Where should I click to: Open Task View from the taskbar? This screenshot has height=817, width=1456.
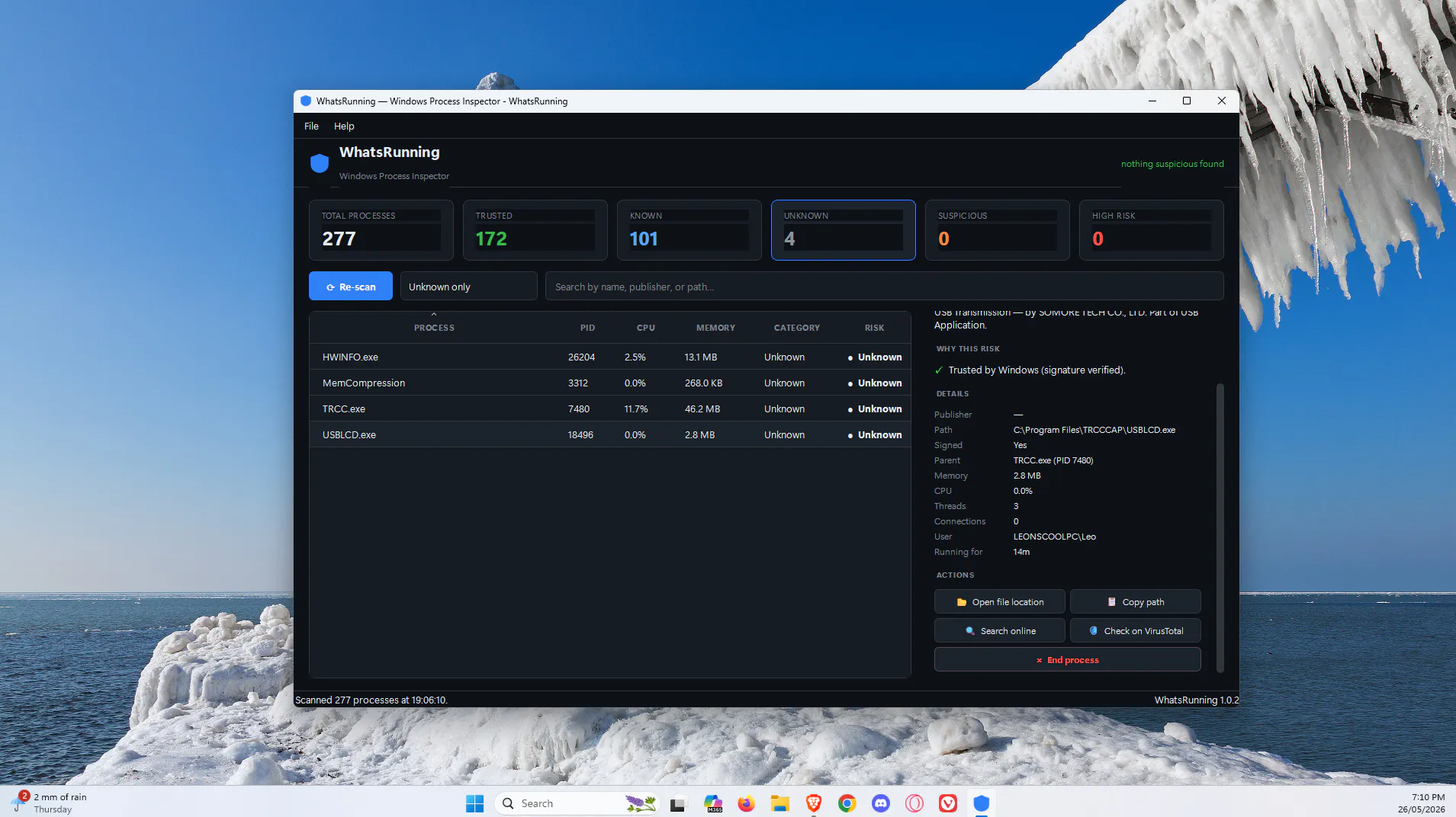[677, 803]
